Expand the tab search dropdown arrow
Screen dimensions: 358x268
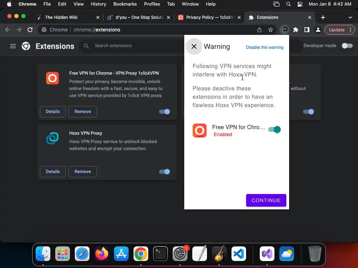[x=350, y=17]
